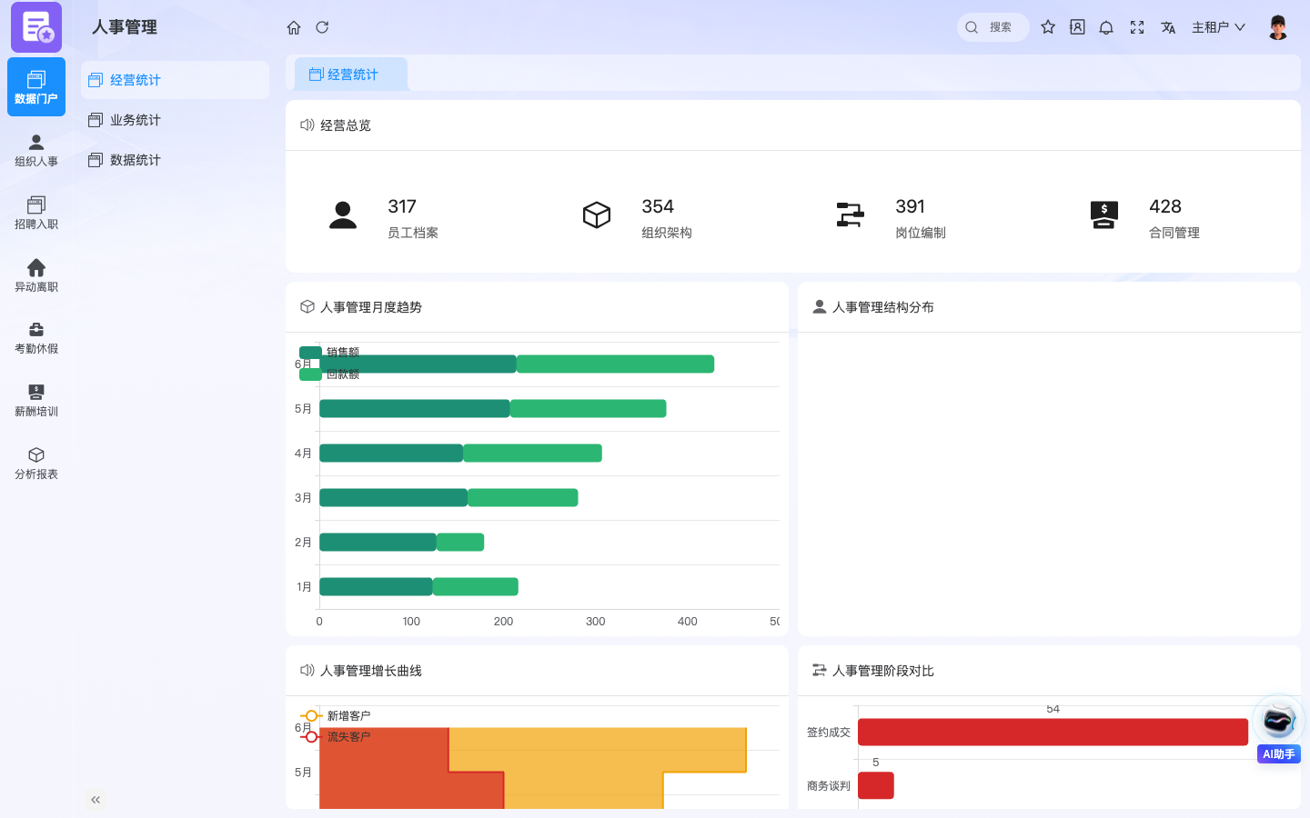Screen dimensions: 1310x818
Task: Click the 人事管理月度趋势 panel title
Action: 371,307
